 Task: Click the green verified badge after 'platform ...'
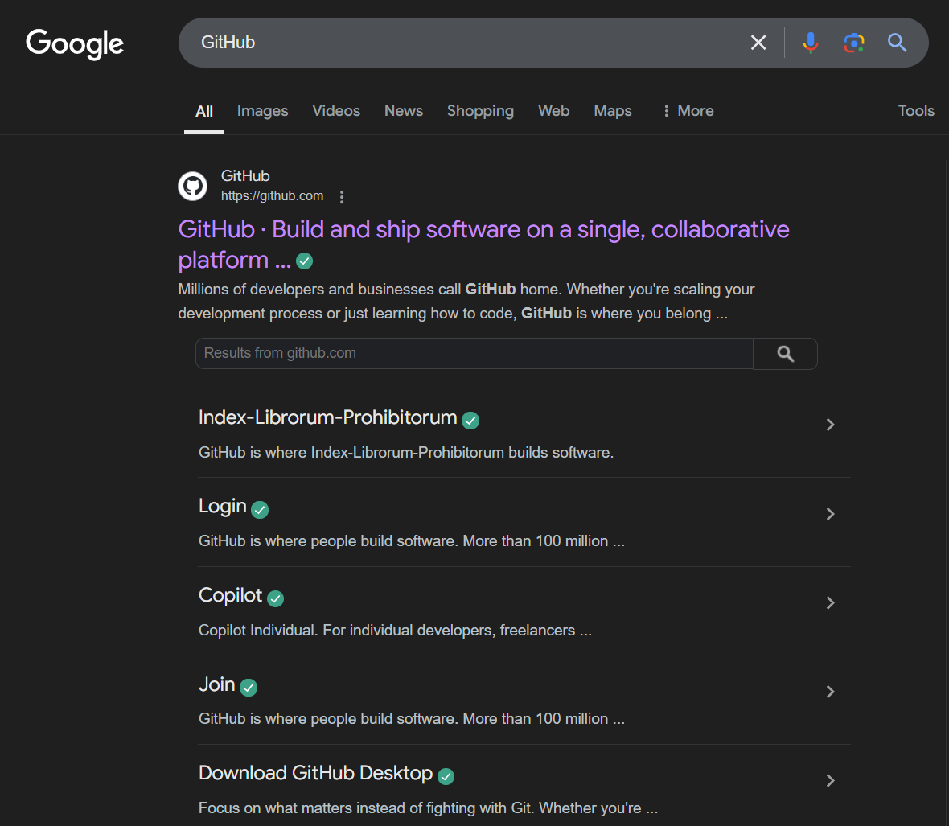coord(305,261)
